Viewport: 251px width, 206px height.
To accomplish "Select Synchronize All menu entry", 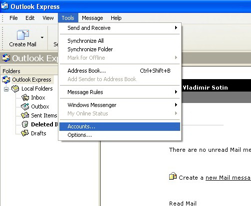I will coord(120,41).
